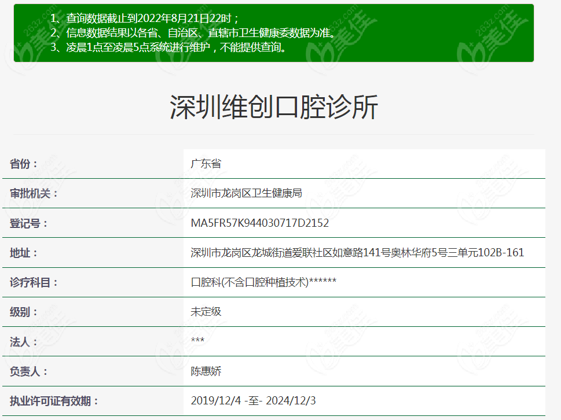
Task: Select the notice line 查询数据截止到2022年8月21日22时
Action: pos(144,19)
